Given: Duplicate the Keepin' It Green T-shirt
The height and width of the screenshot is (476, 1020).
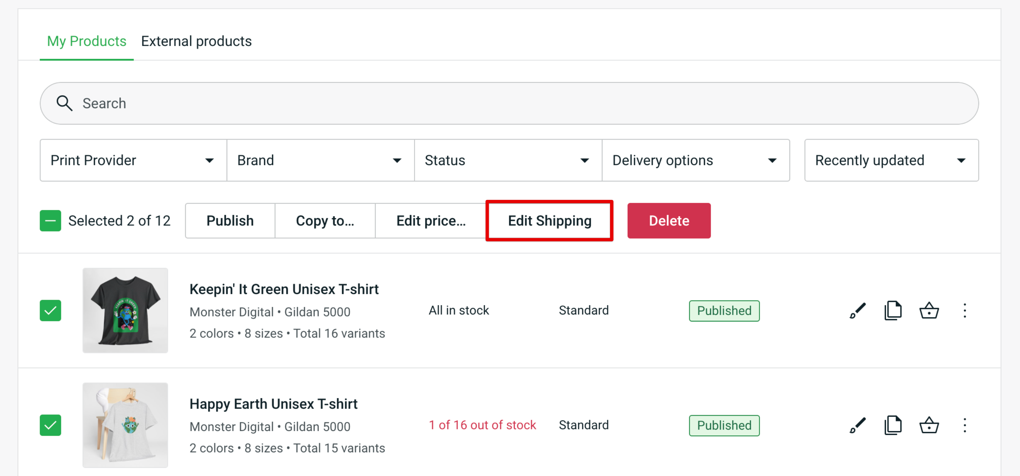Looking at the screenshot, I should pos(893,311).
